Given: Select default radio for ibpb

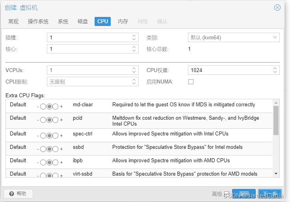Looking at the screenshot, I should (49, 163).
